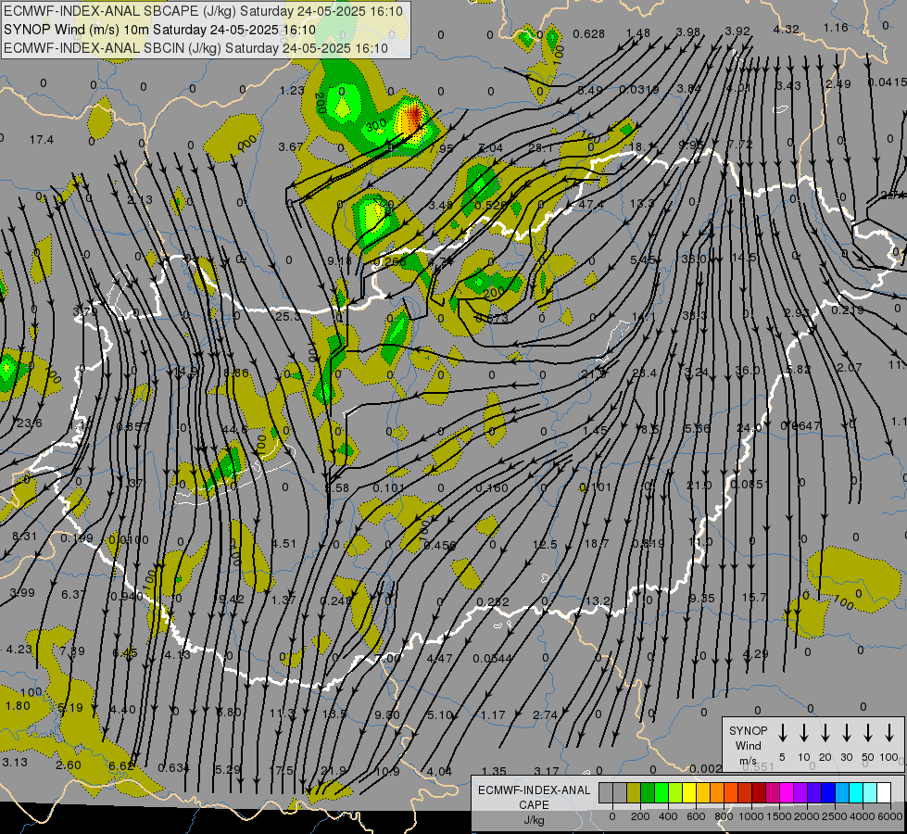Screen dimensions: 907x834
Task: Click the grid value '4.32' near the top edge
Action: tap(787, 29)
